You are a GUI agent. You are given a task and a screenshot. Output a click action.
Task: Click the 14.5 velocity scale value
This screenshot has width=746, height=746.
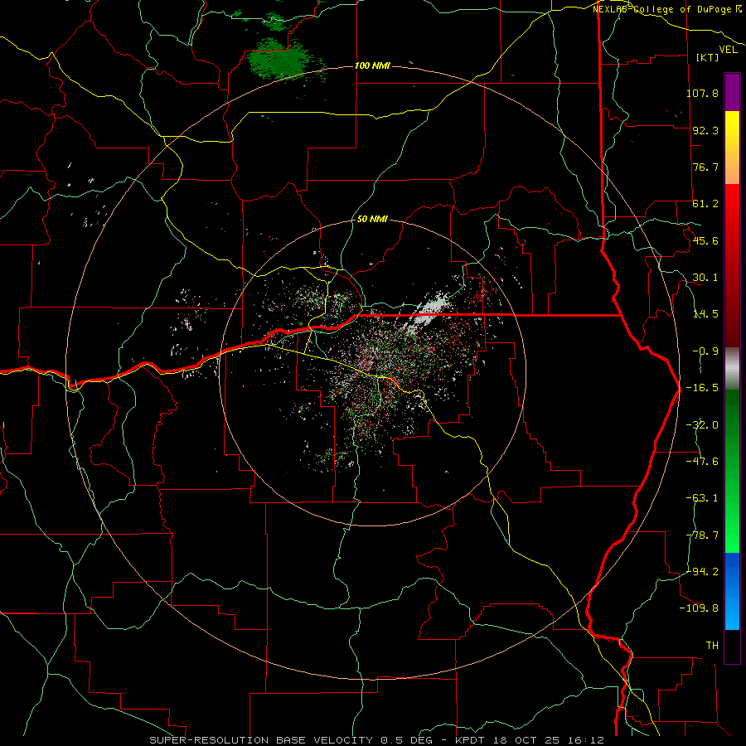pos(705,314)
